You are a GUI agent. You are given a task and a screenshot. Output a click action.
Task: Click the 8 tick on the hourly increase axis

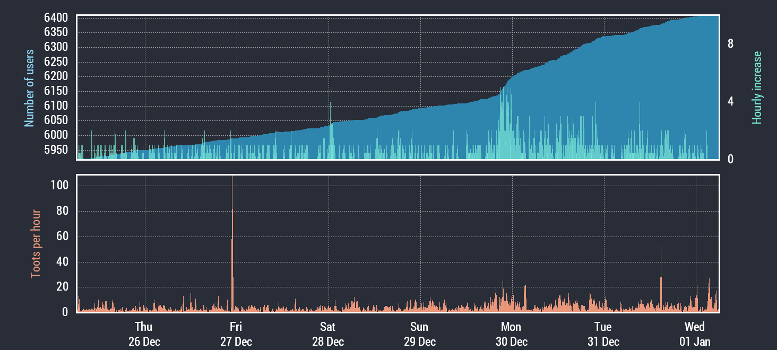[731, 44]
